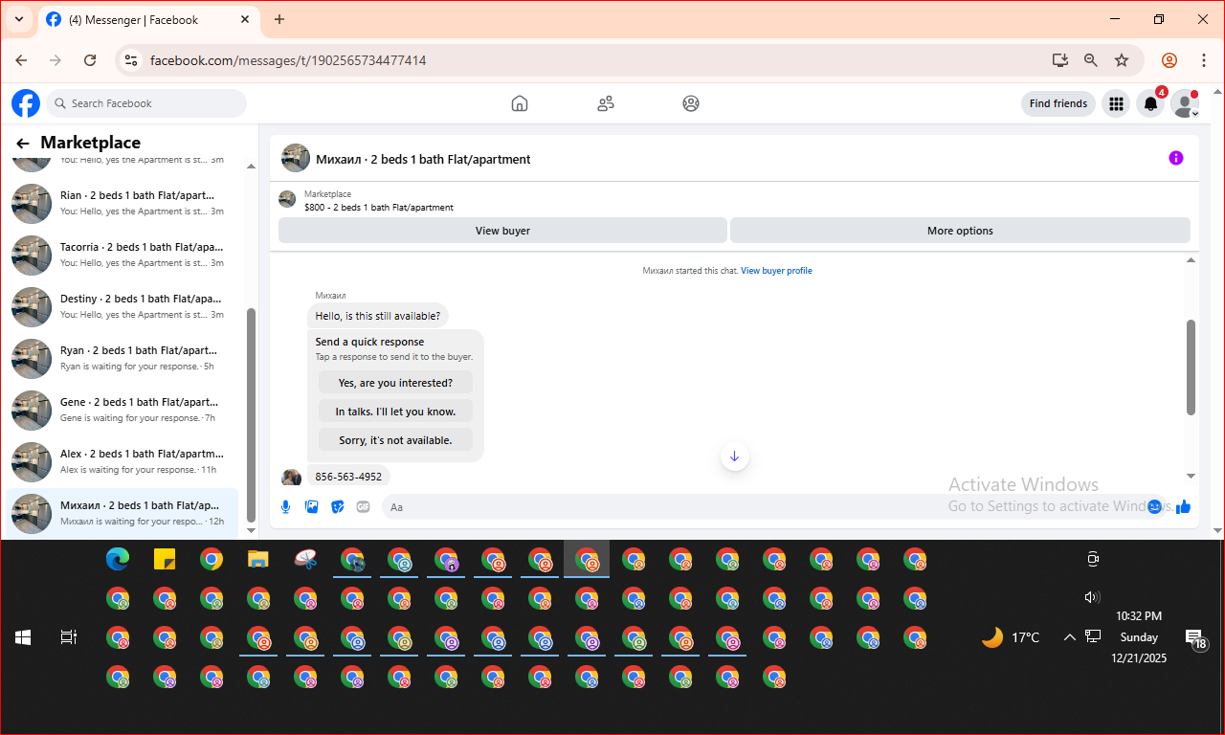Click the phone number message 856-563-4952
The width and height of the screenshot is (1225, 735).
coord(348,477)
